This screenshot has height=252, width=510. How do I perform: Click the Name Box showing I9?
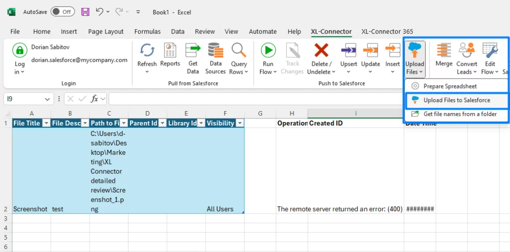(24, 99)
